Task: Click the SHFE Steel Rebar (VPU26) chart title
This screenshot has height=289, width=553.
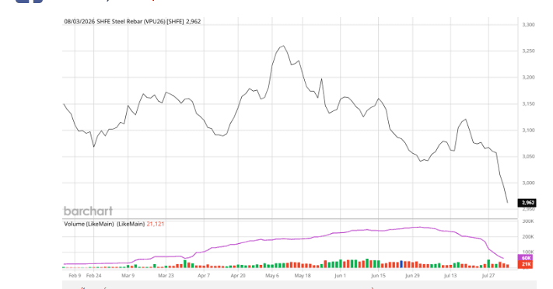Action: pyautogui.click(x=132, y=22)
